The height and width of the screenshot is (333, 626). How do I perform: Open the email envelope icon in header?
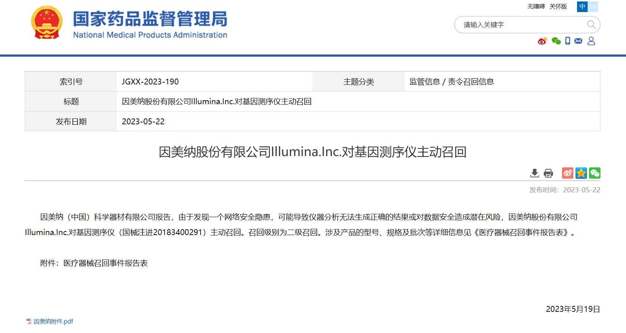tap(578, 41)
